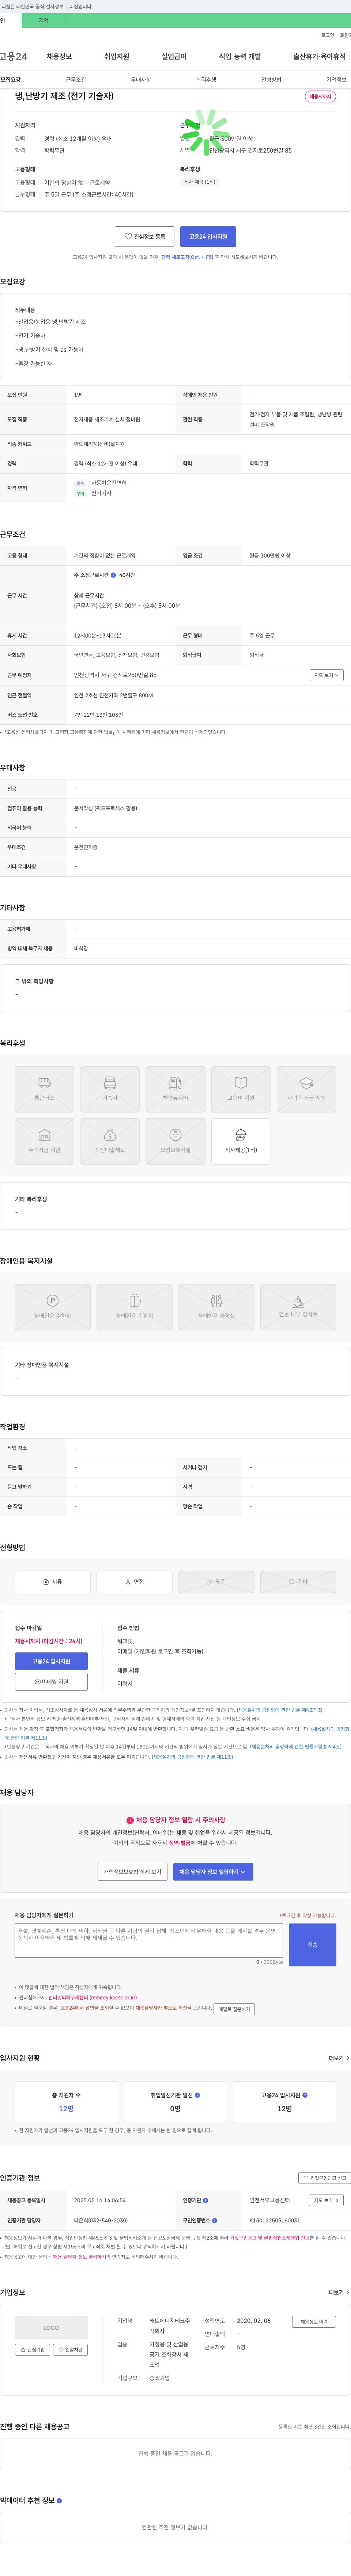Select the 차량유지비 welfare icon
The image size is (351, 2576).
tap(175, 1089)
